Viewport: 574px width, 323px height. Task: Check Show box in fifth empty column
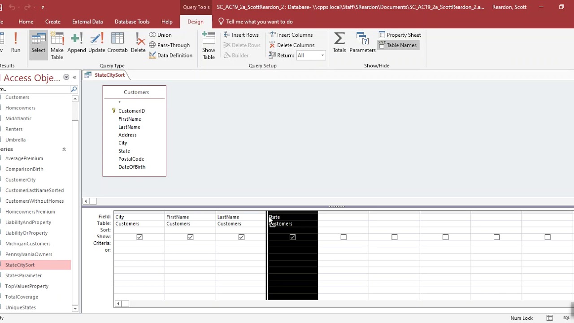pyautogui.click(x=344, y=237)
